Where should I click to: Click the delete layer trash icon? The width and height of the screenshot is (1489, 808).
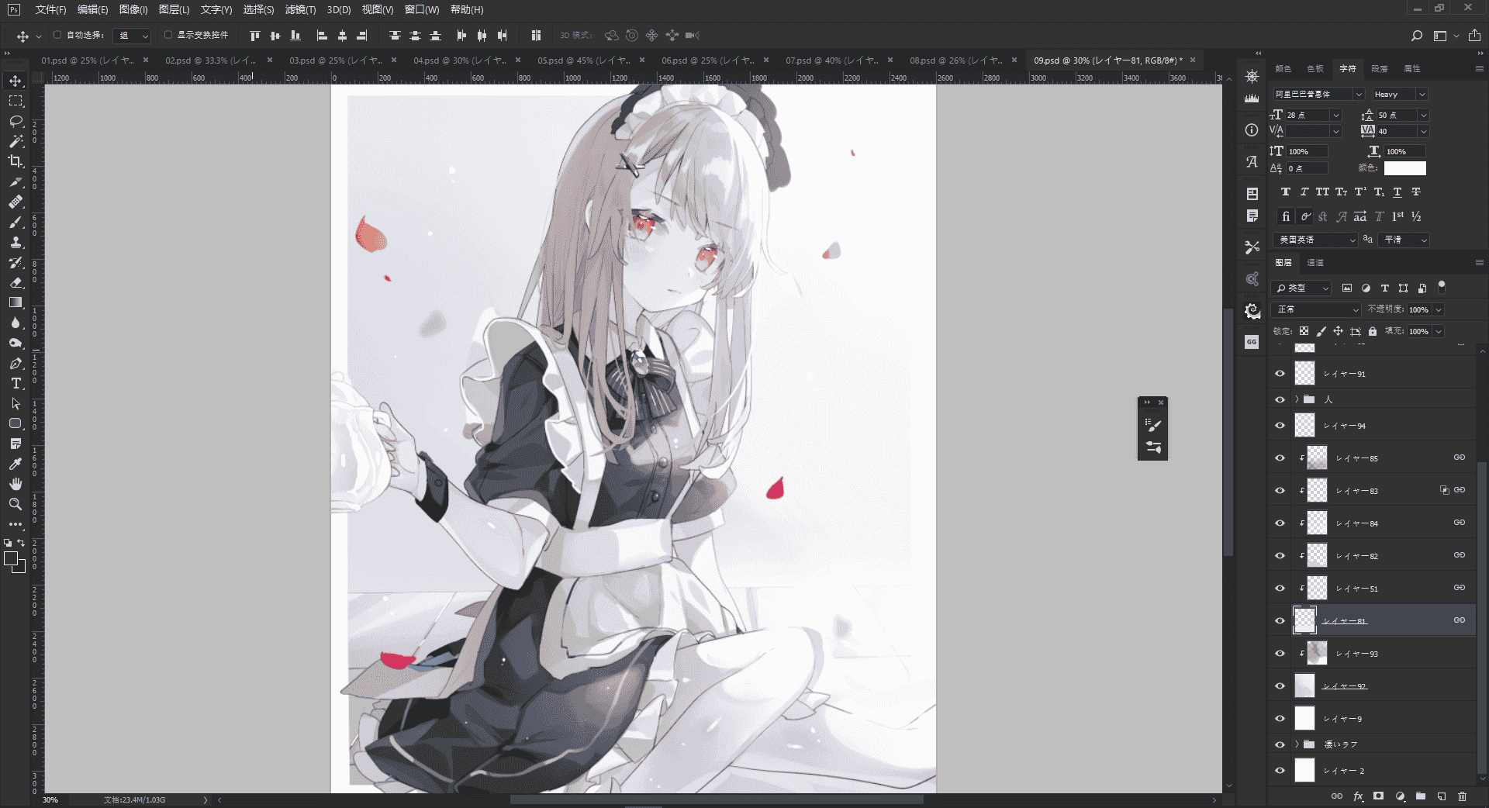[x=1463, y=796]
